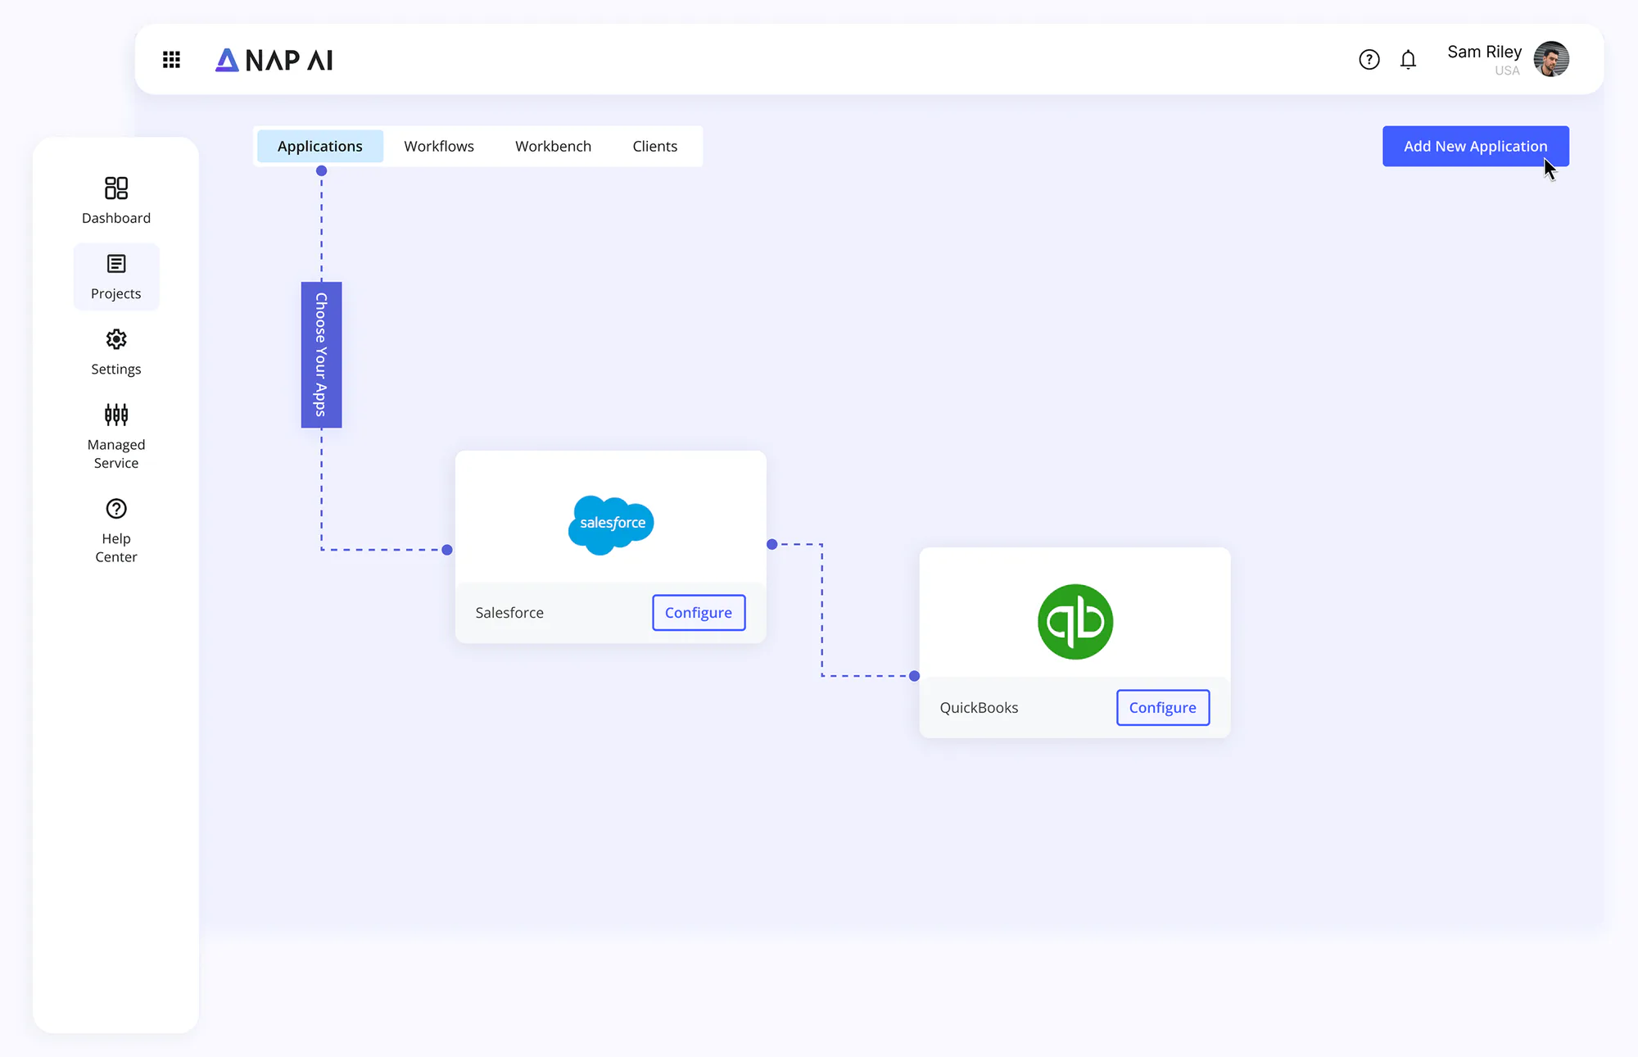Open the help question mark icon in header
1638x1057 pixels.
[1369, 60]
